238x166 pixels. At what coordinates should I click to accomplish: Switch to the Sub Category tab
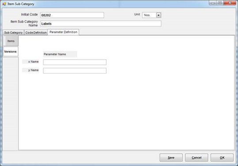tap(13, 33)
